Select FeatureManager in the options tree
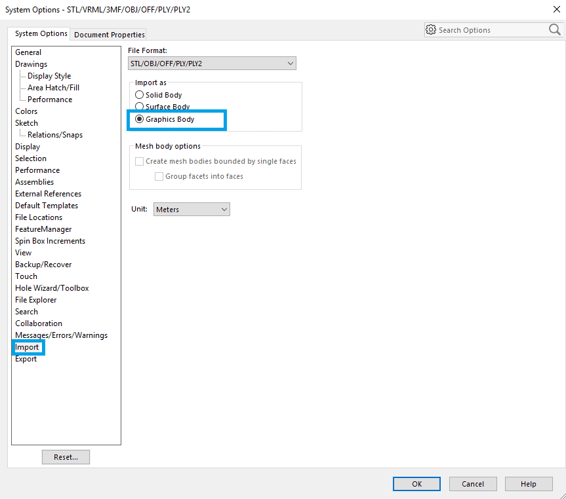Viewport: 566px width, 499px height. click(x=43, y=229)
